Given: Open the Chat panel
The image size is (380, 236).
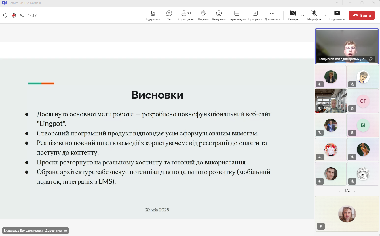Looking at the screenshot, I should pos(169,16).
